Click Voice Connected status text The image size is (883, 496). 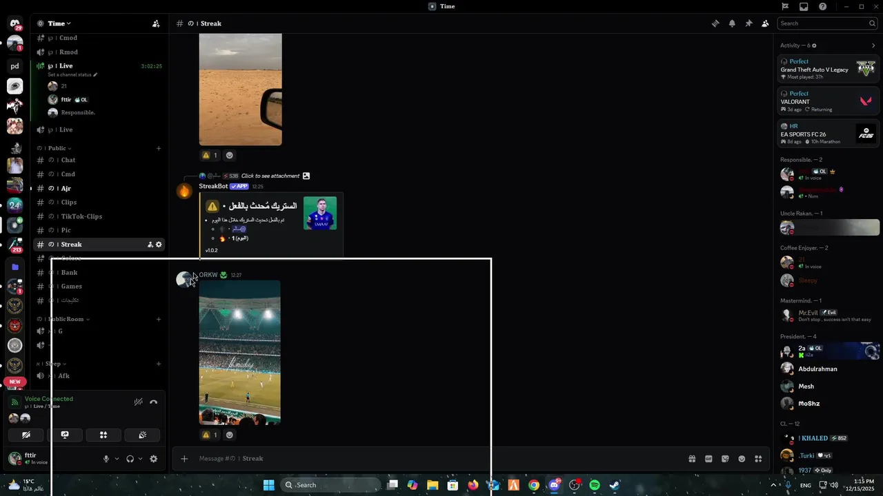[48, 399]
